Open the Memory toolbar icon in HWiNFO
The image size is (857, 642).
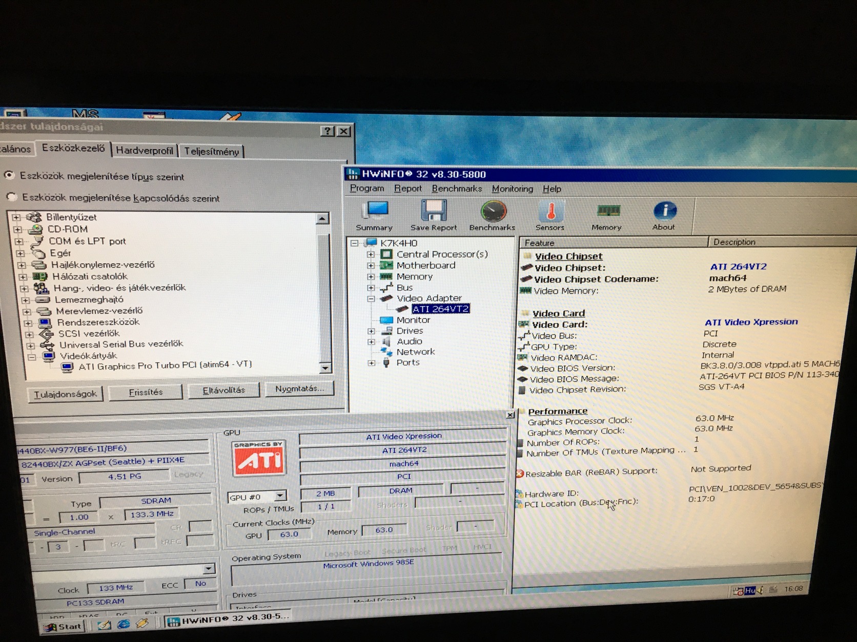[x=608, y=210]
